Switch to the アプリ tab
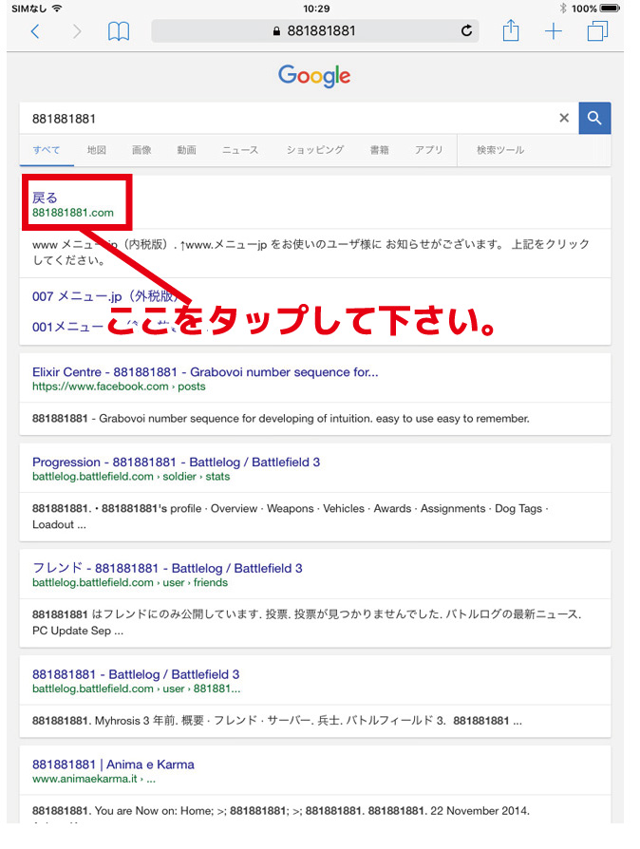The image size is (640, 849). point(429,150)
